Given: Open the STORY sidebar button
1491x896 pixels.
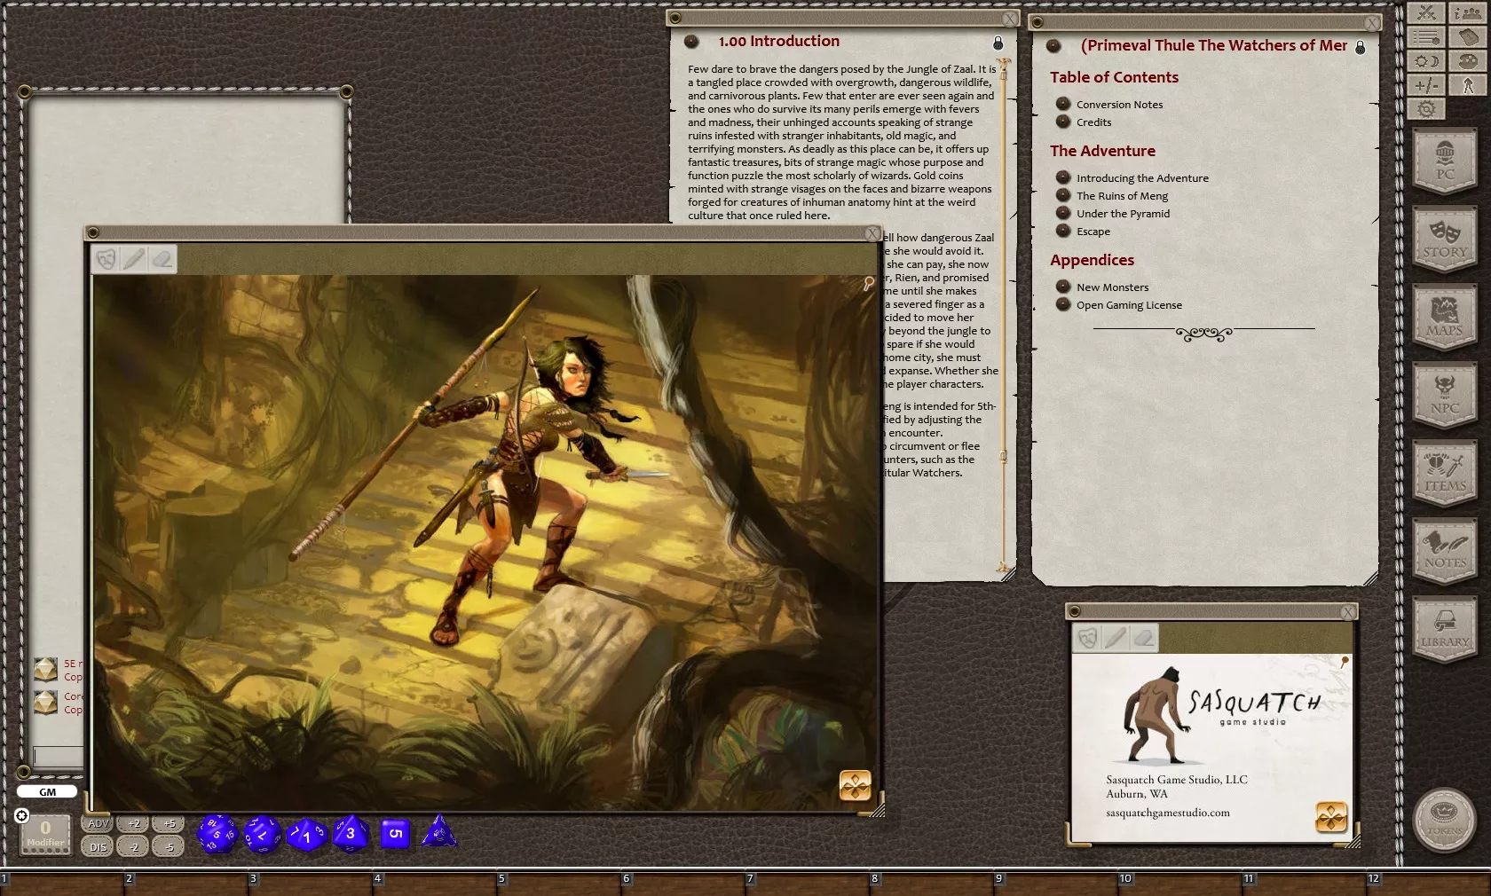Looking at the screenshot, I should 1445,239.
